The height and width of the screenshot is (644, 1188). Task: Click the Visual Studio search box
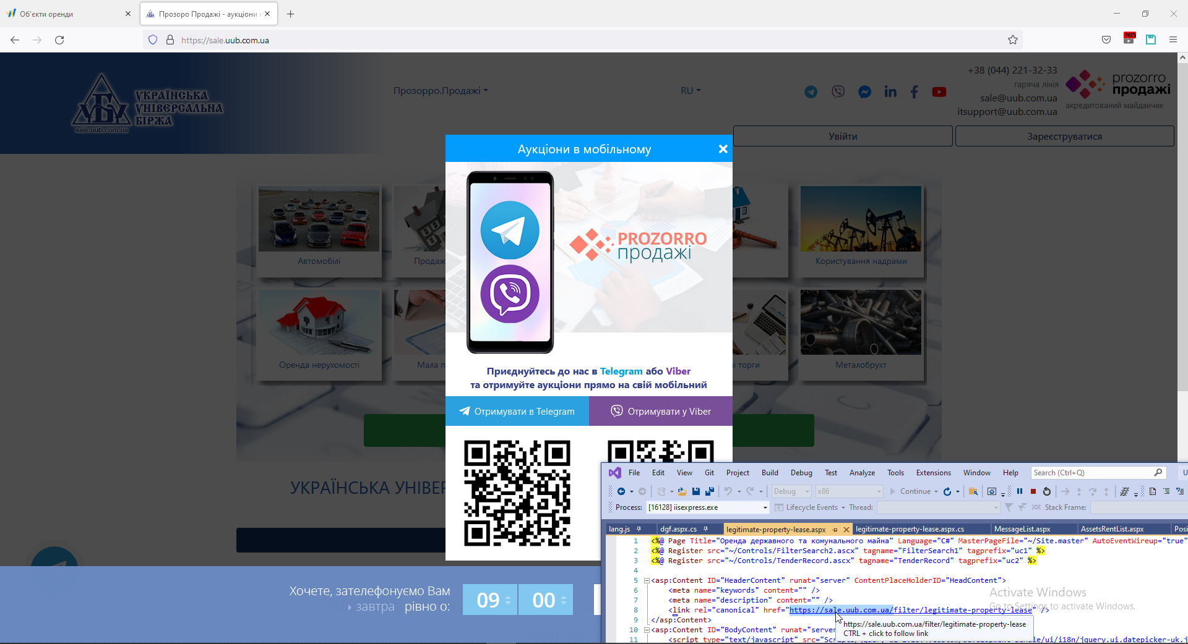(1098, 473)
